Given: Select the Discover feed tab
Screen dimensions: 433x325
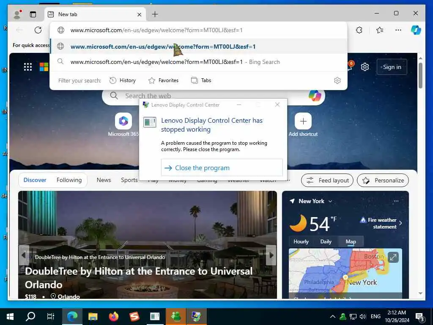Looking at the screenshot, I should coord(35,180).
